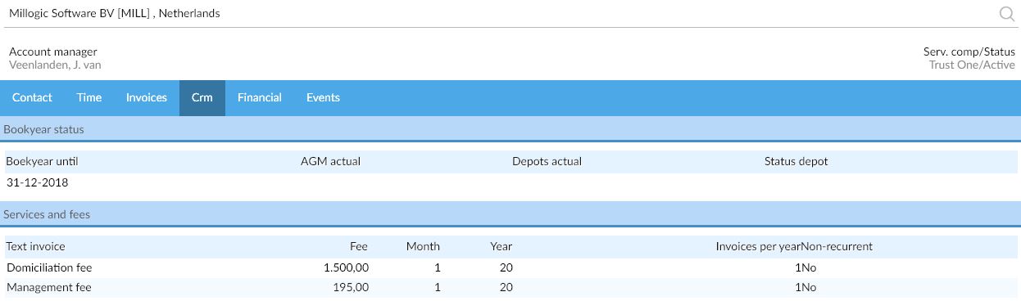This screenshot has width=1021, height=301.
Task: Click the Invoices per year column header
Action: [758, 246]
